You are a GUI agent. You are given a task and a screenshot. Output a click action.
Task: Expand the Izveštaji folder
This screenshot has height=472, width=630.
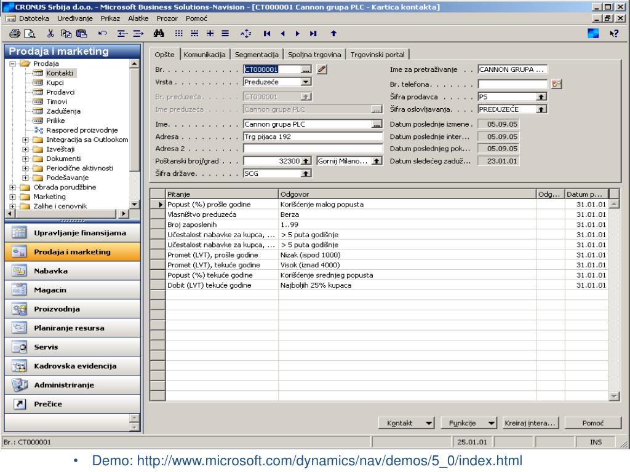pos(26,149)
